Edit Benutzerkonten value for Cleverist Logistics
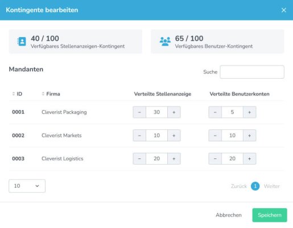This screenshot has width=293, height=228. [x=232, y=158]
